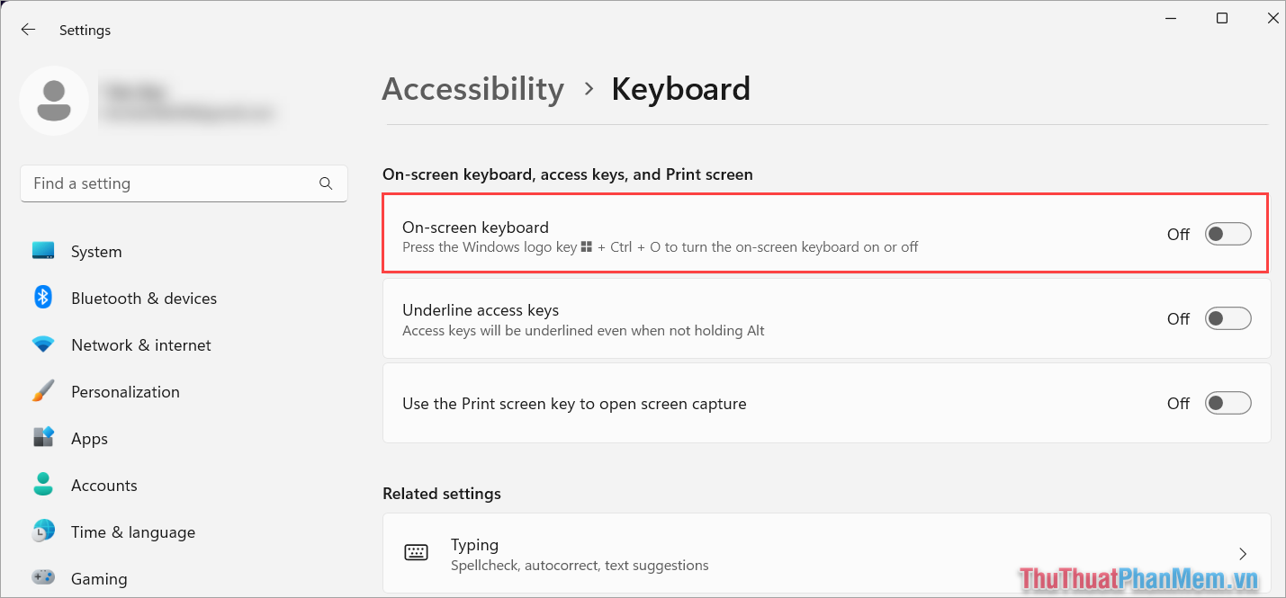Enable Underline access keys
The width and height of the screenshot is (1286, 598).
click(x=1228, y=317)
